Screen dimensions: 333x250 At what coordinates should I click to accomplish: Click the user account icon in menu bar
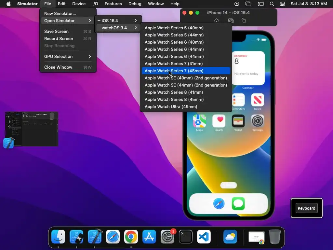[x=237, y=4]
